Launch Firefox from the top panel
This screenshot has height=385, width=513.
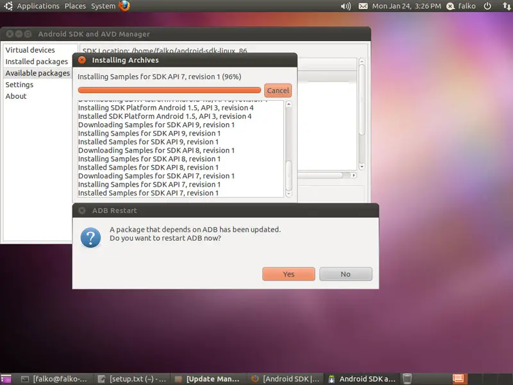pos(124,6)
